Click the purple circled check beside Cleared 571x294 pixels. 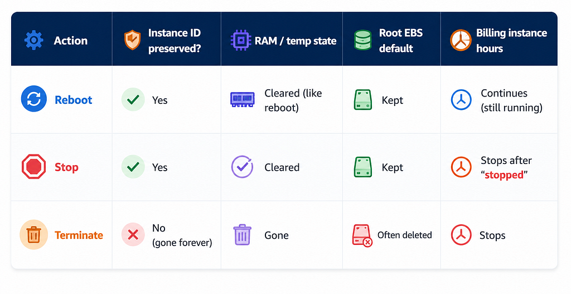coord(242,167)
